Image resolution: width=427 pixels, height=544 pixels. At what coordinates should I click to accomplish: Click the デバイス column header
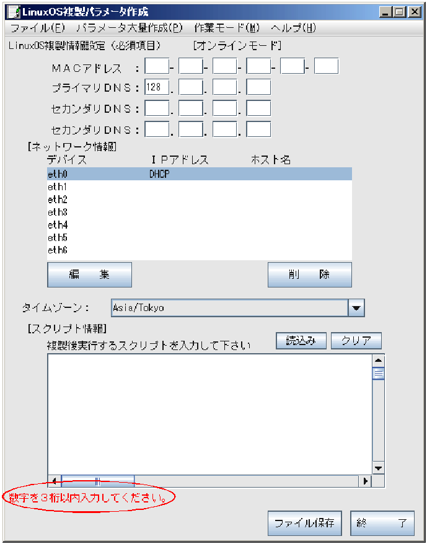click(x=67, y=160)
